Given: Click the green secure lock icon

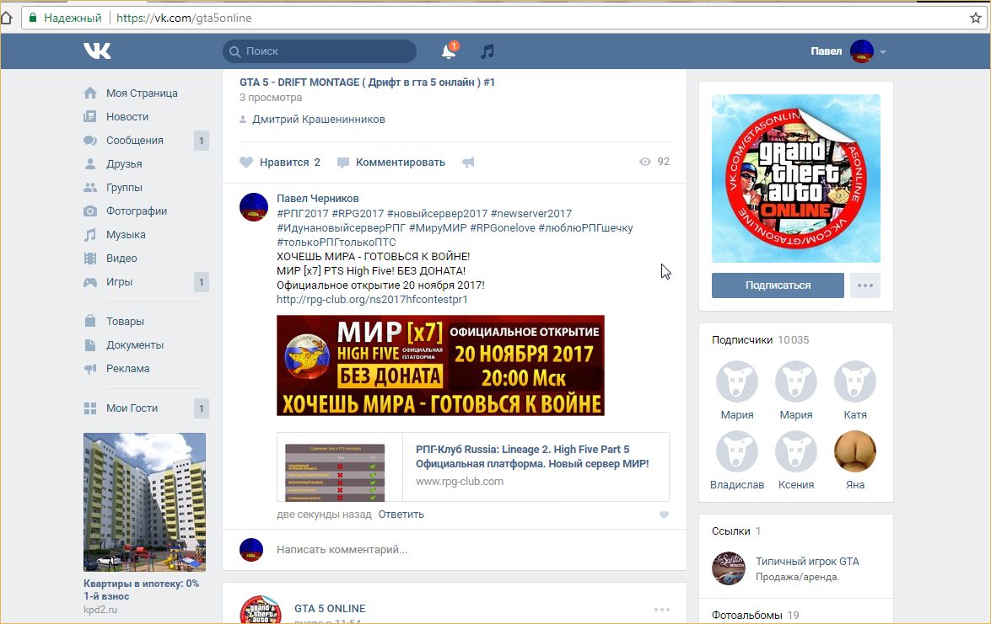Looking at the screenshot, I should pos(33,18).
